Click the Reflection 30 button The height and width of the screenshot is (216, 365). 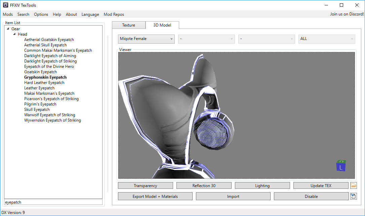(x=204, y=185)
